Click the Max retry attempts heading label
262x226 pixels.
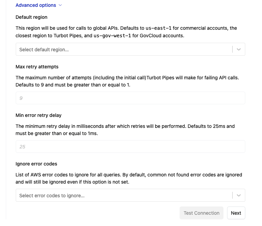pos(37,67)
